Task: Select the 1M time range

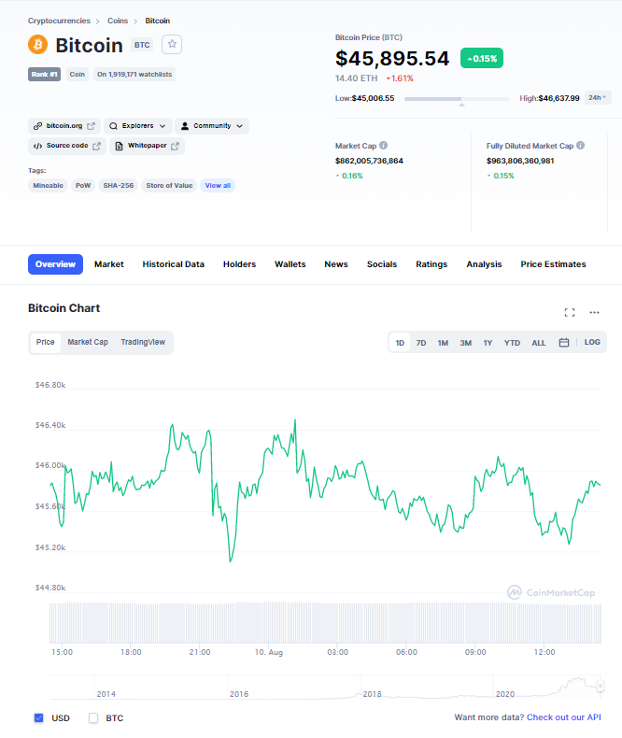Action: pos(443,343)
